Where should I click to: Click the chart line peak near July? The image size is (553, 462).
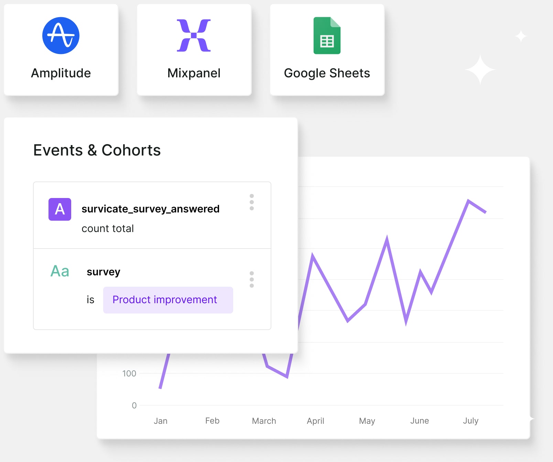point(468,200)
